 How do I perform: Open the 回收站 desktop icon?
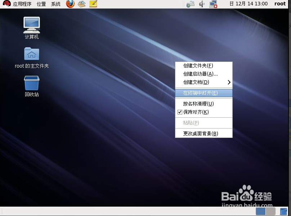[x=32, y=83]
